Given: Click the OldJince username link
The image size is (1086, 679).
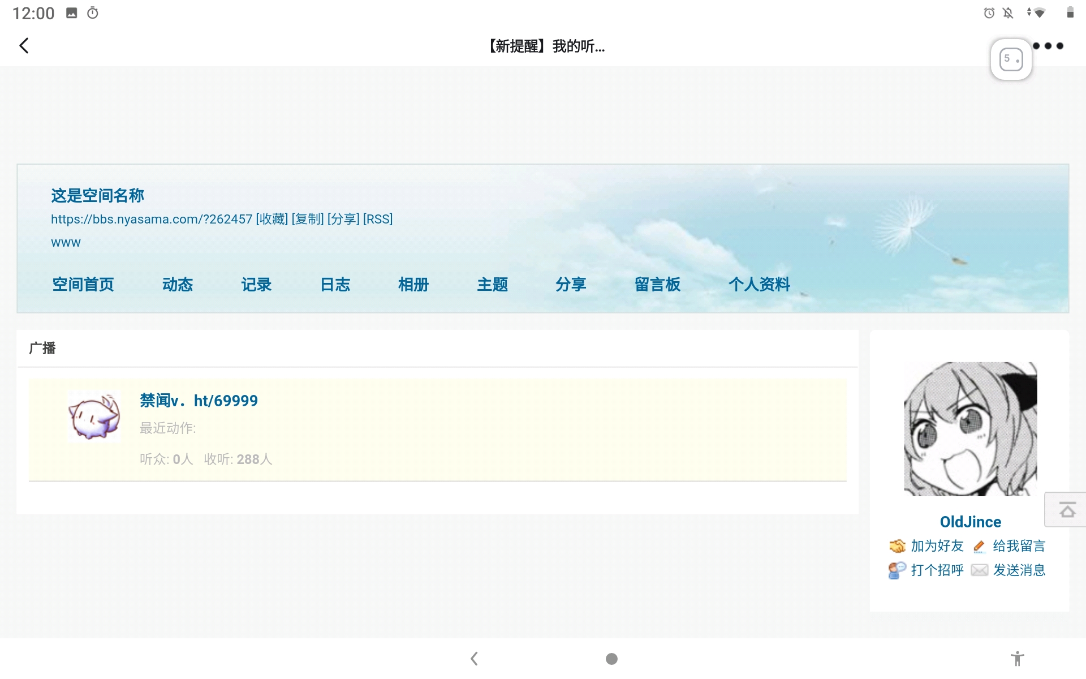Looking at the screenshot, I should (970, 522).
